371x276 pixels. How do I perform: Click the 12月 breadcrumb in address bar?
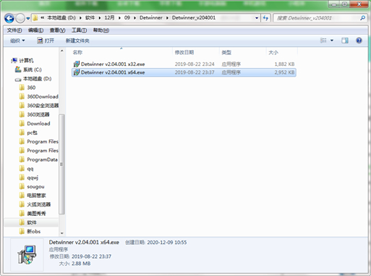pos(109,18)
